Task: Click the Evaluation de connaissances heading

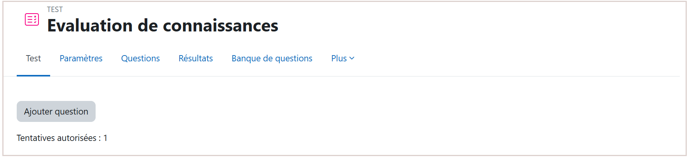Action: pos(162,26)
